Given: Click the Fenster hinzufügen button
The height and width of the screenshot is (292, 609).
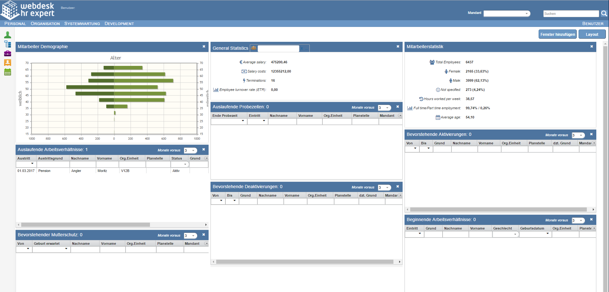Looking at the screenshot, I should (558, 34).
